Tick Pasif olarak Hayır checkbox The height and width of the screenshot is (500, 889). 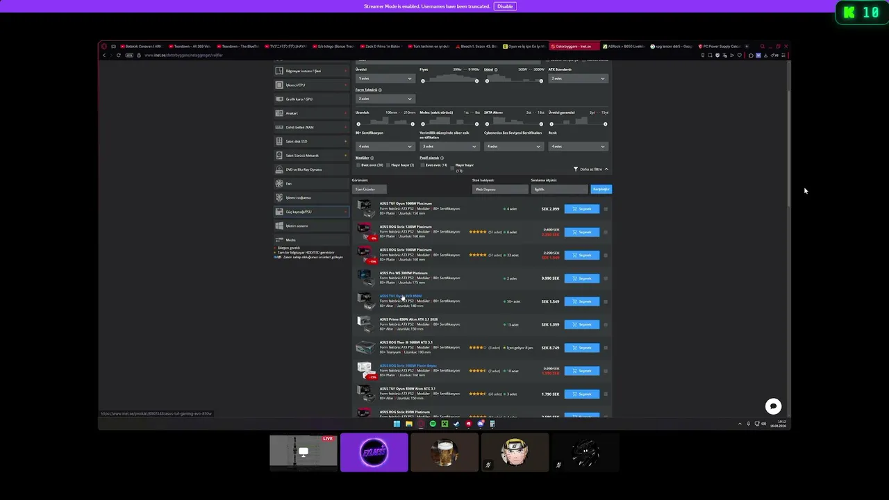tap(452, 167)
